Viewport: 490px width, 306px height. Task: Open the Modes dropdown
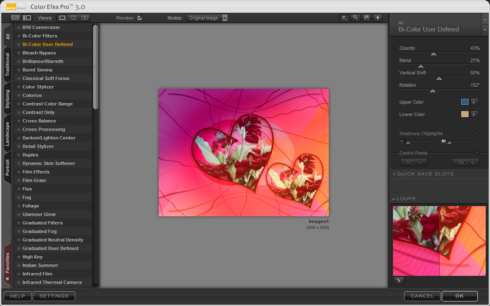[207, 18]
